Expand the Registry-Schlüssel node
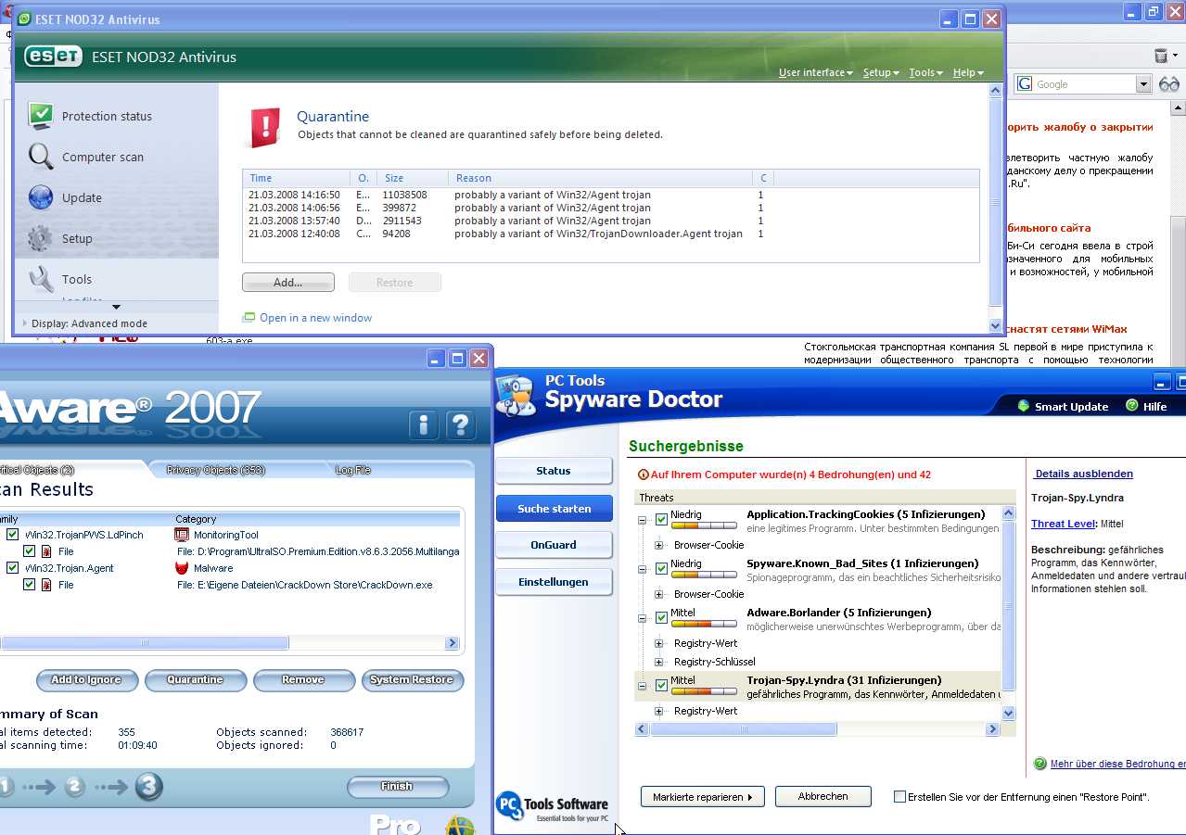Image resolution: width=1186 pixels, height=835 pixels. coord(659,662)
